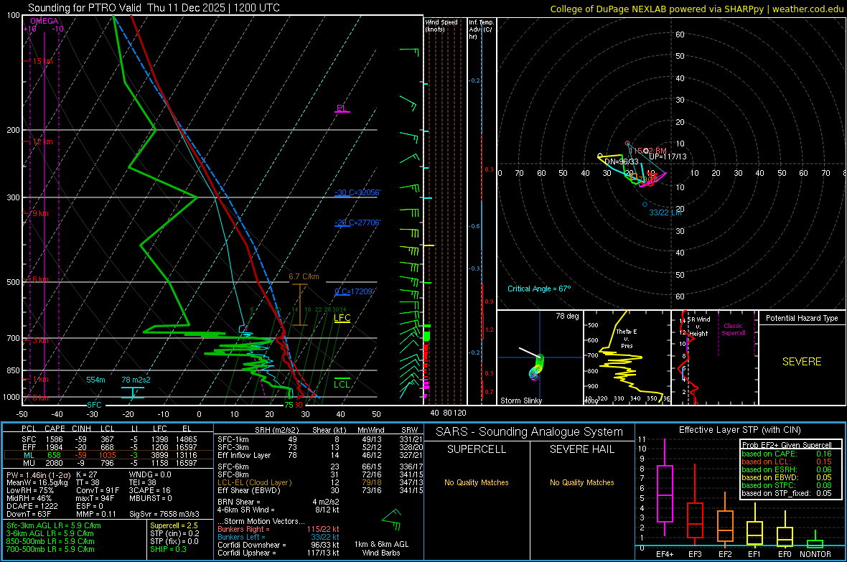
Task: Click the magenta 'EL' marker on the skew-T
Action: 342,108
